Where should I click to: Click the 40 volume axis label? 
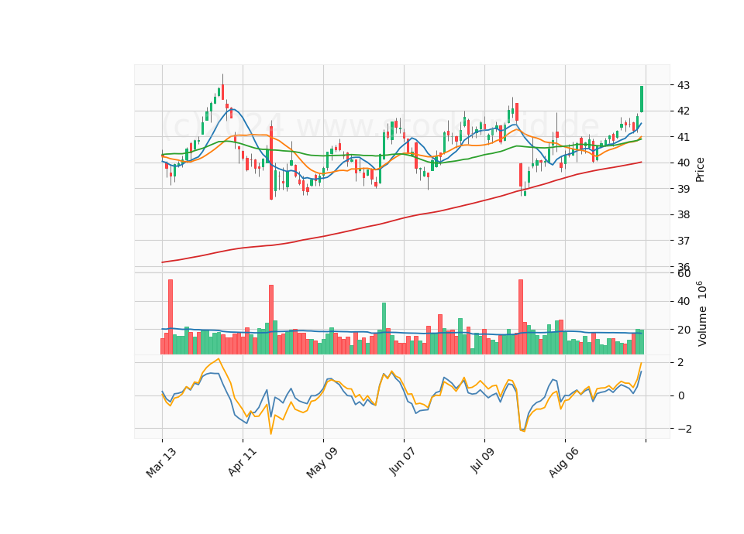[x=684, y=301]
